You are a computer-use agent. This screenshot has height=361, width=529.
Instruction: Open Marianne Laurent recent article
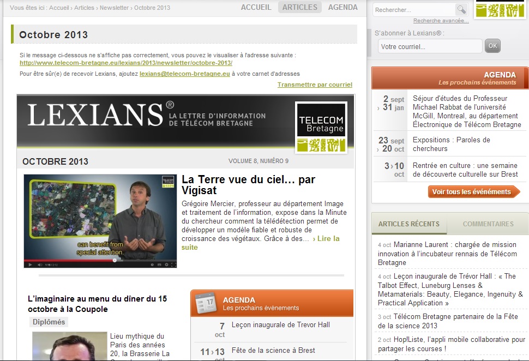(x=447, y=254)
